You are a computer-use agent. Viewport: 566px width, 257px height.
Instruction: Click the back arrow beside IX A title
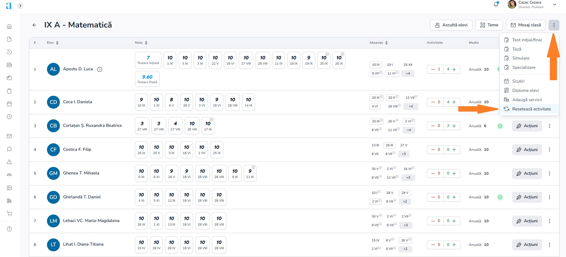coord(34,25)
